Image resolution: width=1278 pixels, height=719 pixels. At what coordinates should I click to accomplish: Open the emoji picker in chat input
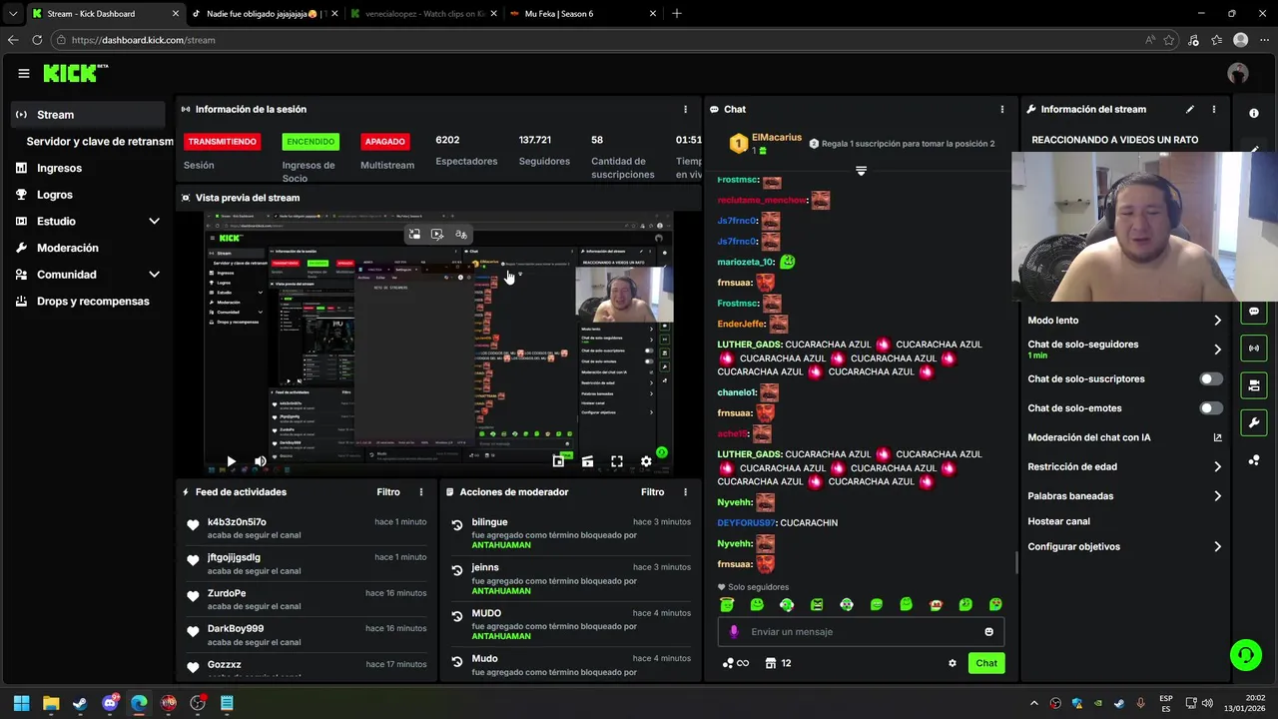point(989,631)
